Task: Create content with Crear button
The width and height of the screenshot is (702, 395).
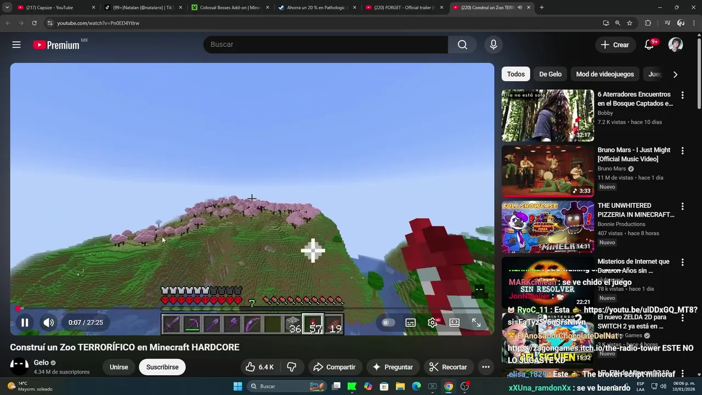Action: (x=615, y=45)
